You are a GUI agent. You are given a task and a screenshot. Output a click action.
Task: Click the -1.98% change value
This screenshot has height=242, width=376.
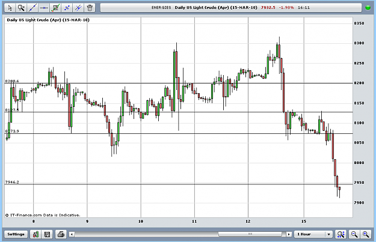pyautogui.click(x=286, y=8)
